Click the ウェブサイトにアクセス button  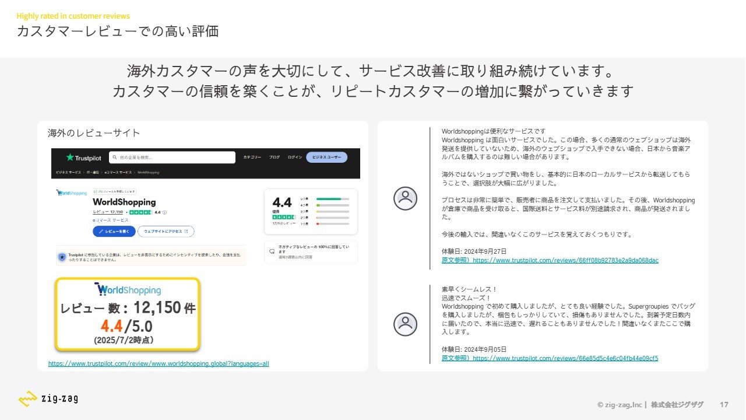[x=166, y=232]
